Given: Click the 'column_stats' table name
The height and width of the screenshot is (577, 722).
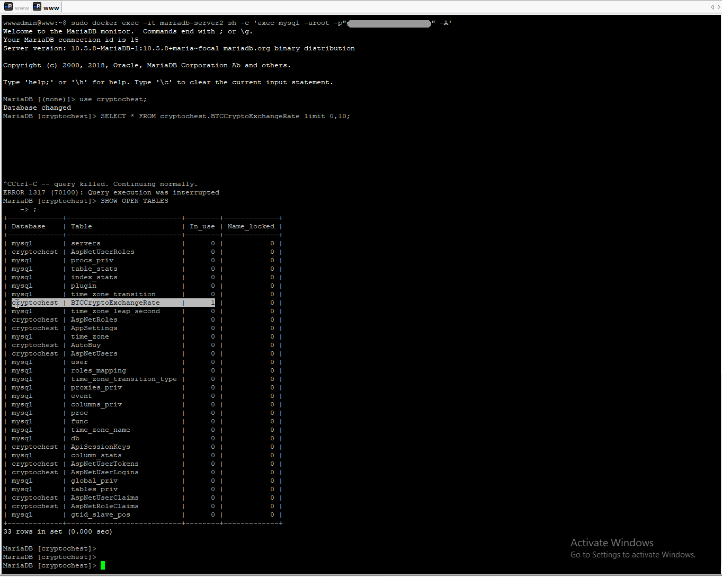Looking at the screenshot, I should [x=96, y=455].
